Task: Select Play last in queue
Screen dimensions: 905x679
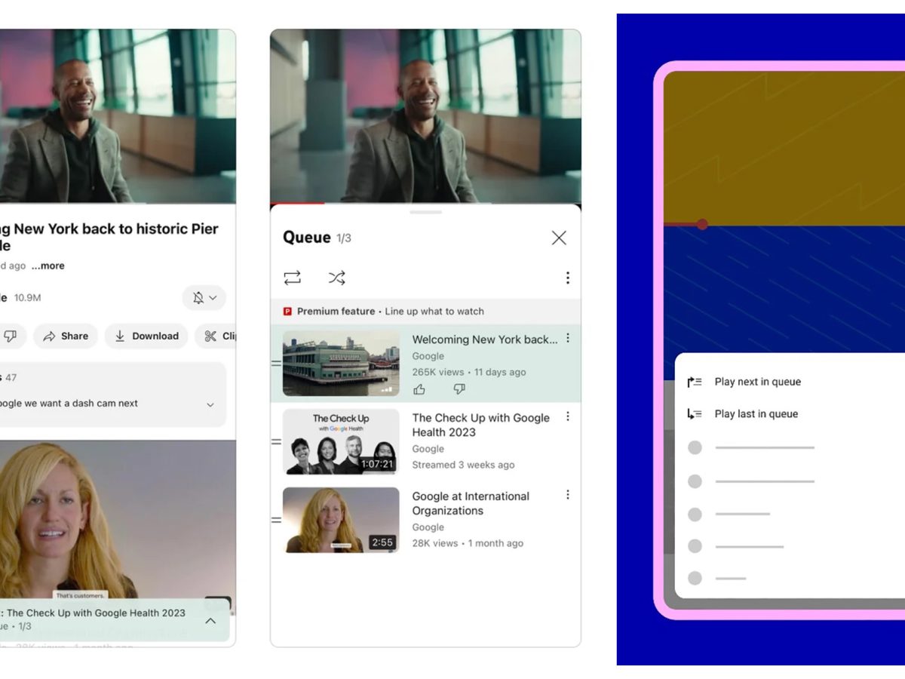Action: (x=756, y=414)
